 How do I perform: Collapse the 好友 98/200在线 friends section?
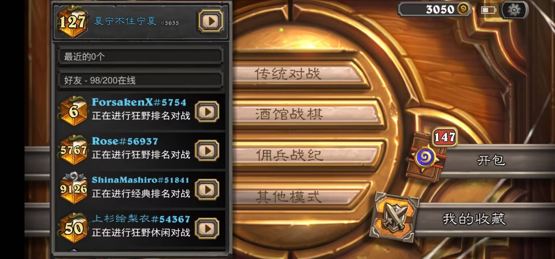[x=140, y=80]
